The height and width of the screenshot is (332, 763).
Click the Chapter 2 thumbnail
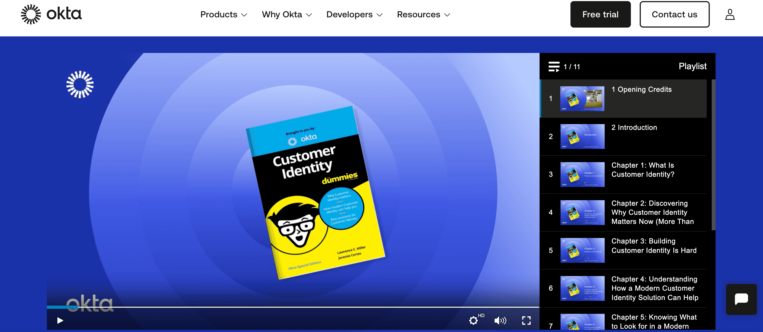coord(582,212)
